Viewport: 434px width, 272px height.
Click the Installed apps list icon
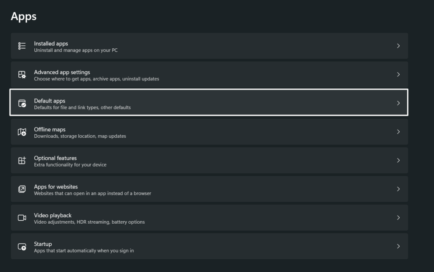pos(22,46)
